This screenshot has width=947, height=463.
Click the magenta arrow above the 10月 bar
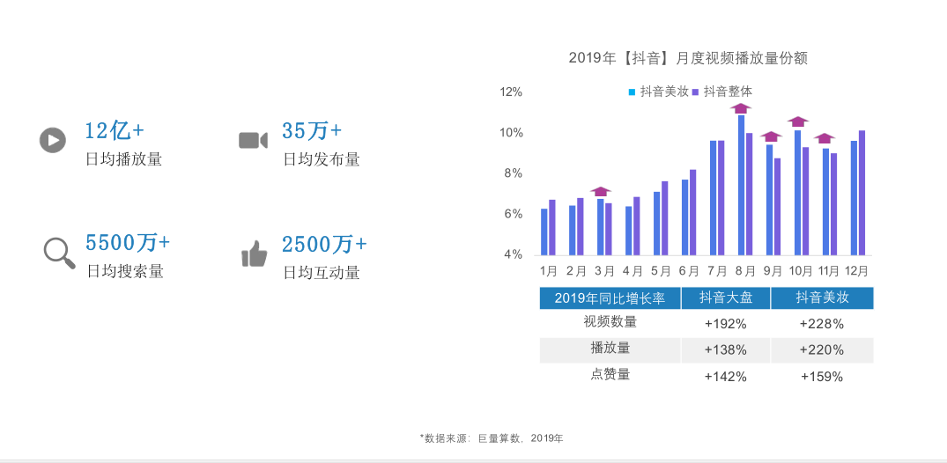pyautogui.click(x=798, y=121)
